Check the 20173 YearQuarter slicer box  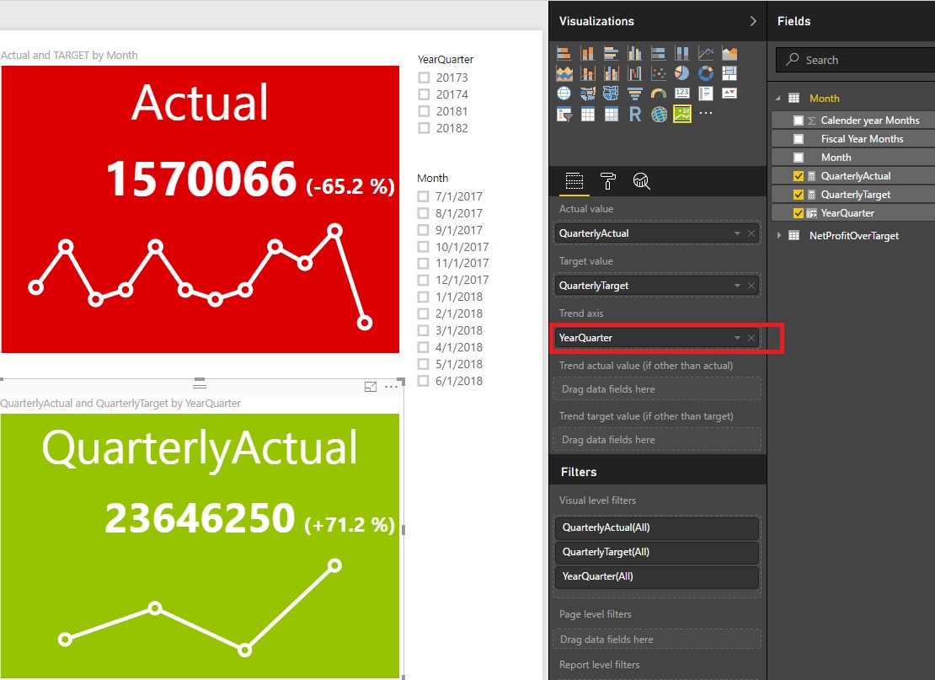coord(424,78)
